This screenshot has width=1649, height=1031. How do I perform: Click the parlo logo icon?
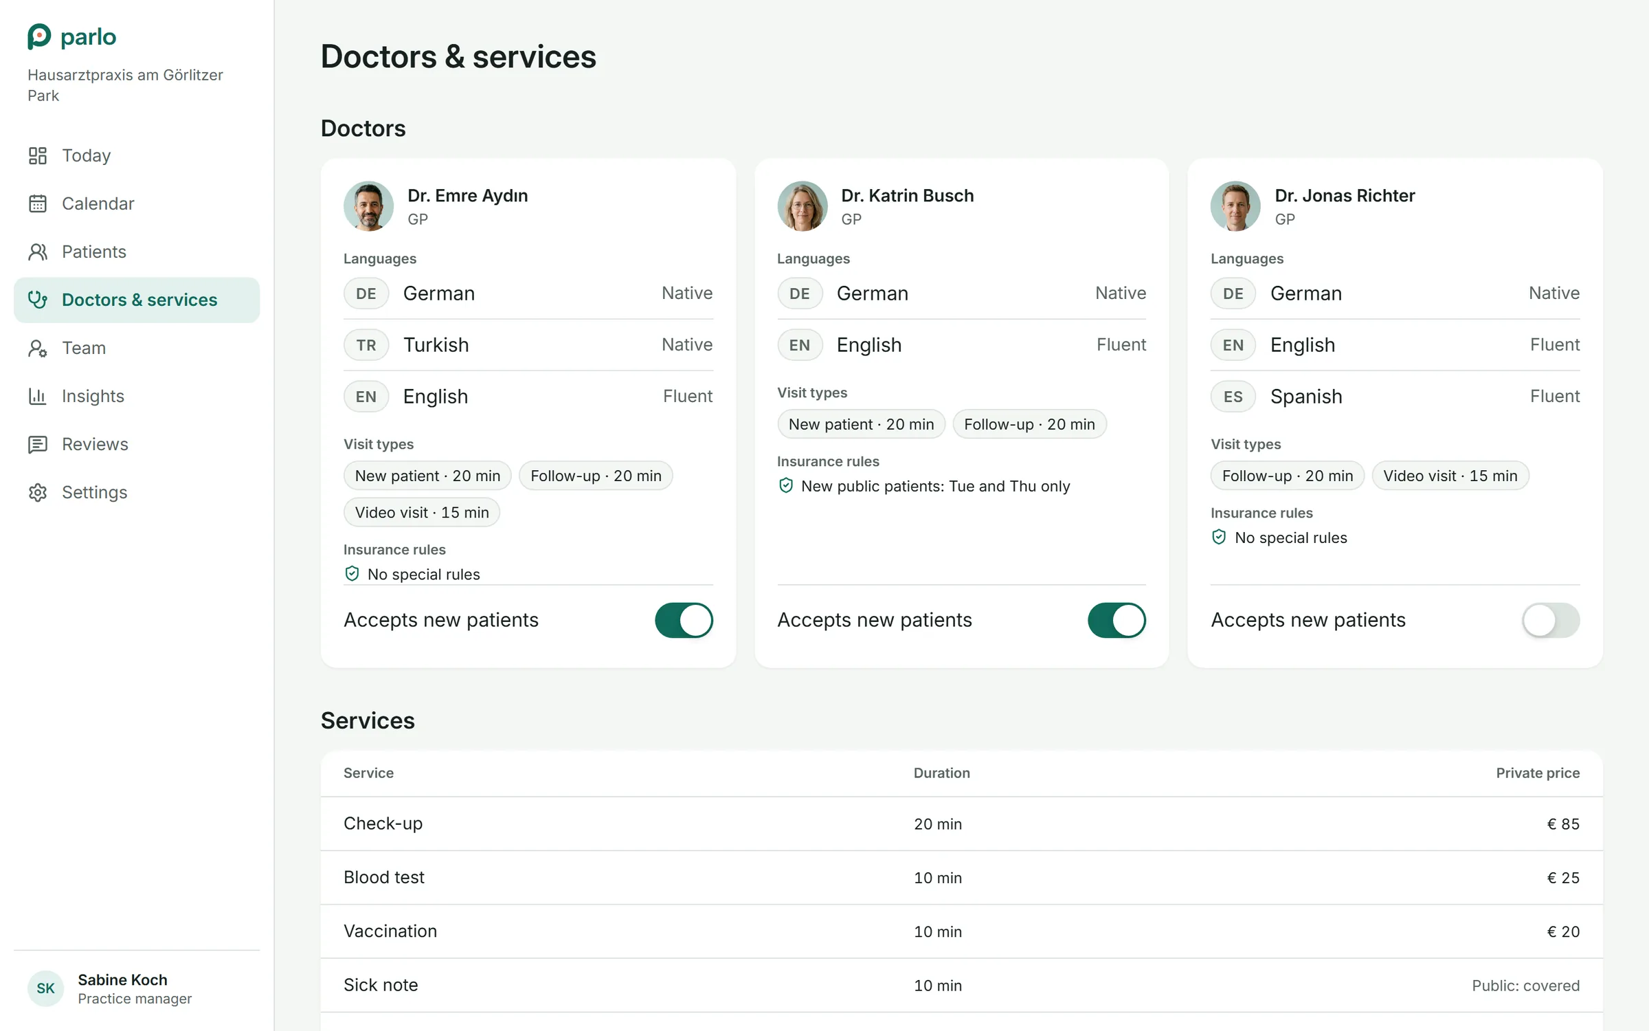pos(39,36)
